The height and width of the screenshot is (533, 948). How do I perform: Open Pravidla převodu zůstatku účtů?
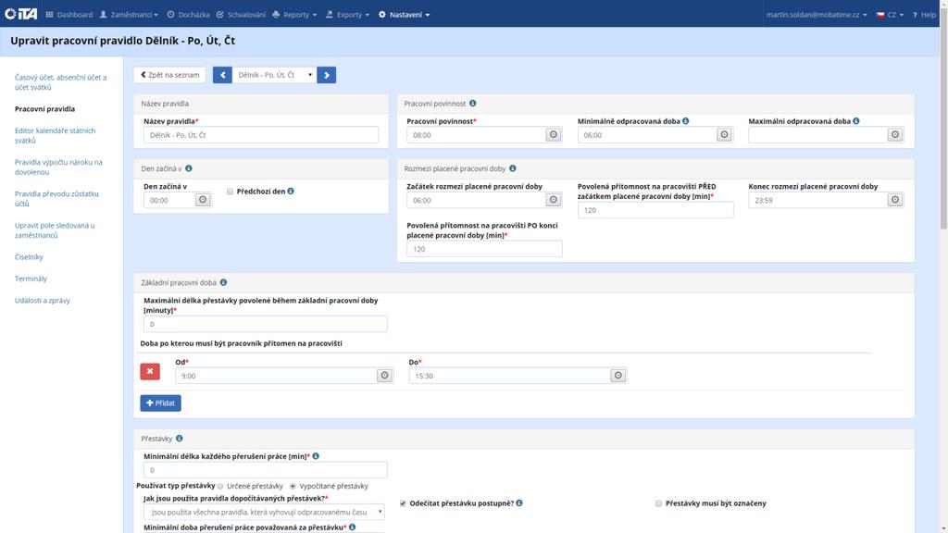pos(56,198)
